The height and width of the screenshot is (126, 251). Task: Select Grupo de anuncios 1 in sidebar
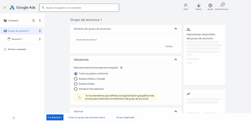19,31
